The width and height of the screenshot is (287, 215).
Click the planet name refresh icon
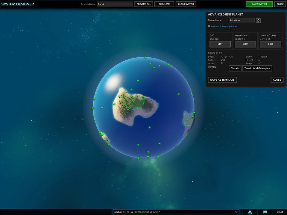(258, 21)
